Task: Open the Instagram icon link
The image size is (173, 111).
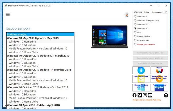Action: [x=145, y=95]
